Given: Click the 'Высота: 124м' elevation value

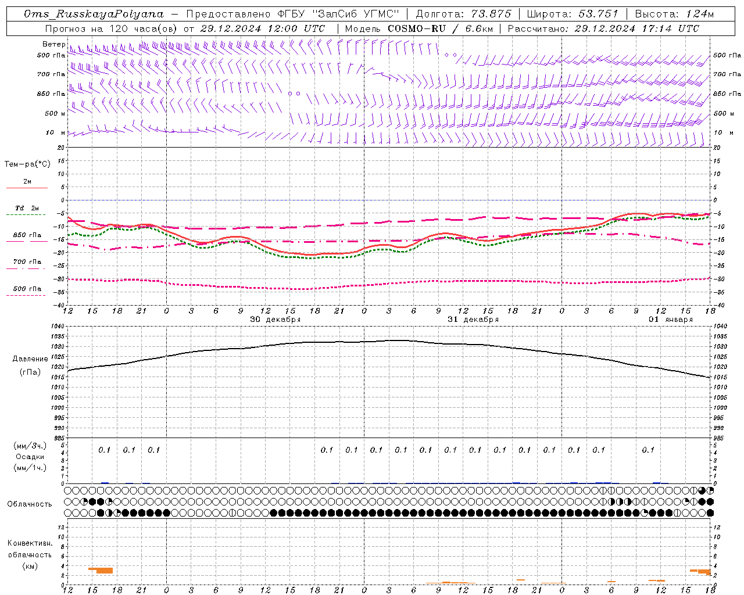Looking at the screenshot, I should click(674, 14).
